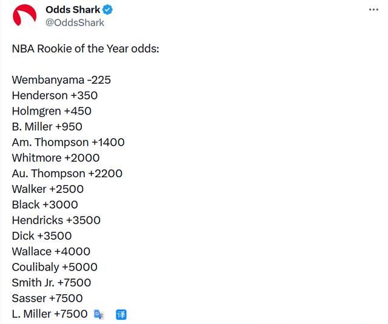The width and height of the screenshot is (388, 324).
Task: Select the Am. Thompson +1400 line
Action: click(x=68, y=142)
